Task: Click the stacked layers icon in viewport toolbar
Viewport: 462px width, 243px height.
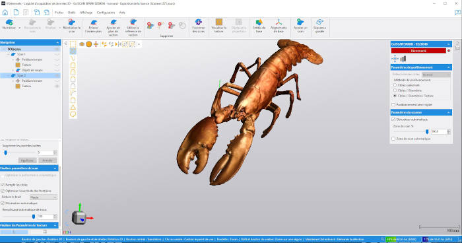Action: coord(82,44)
